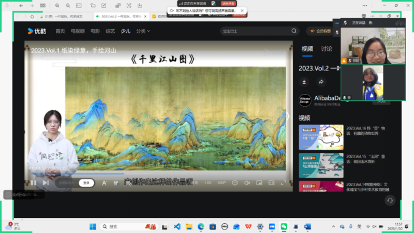Enter fullscreen using the corner arrows icon

coord(284,183)
